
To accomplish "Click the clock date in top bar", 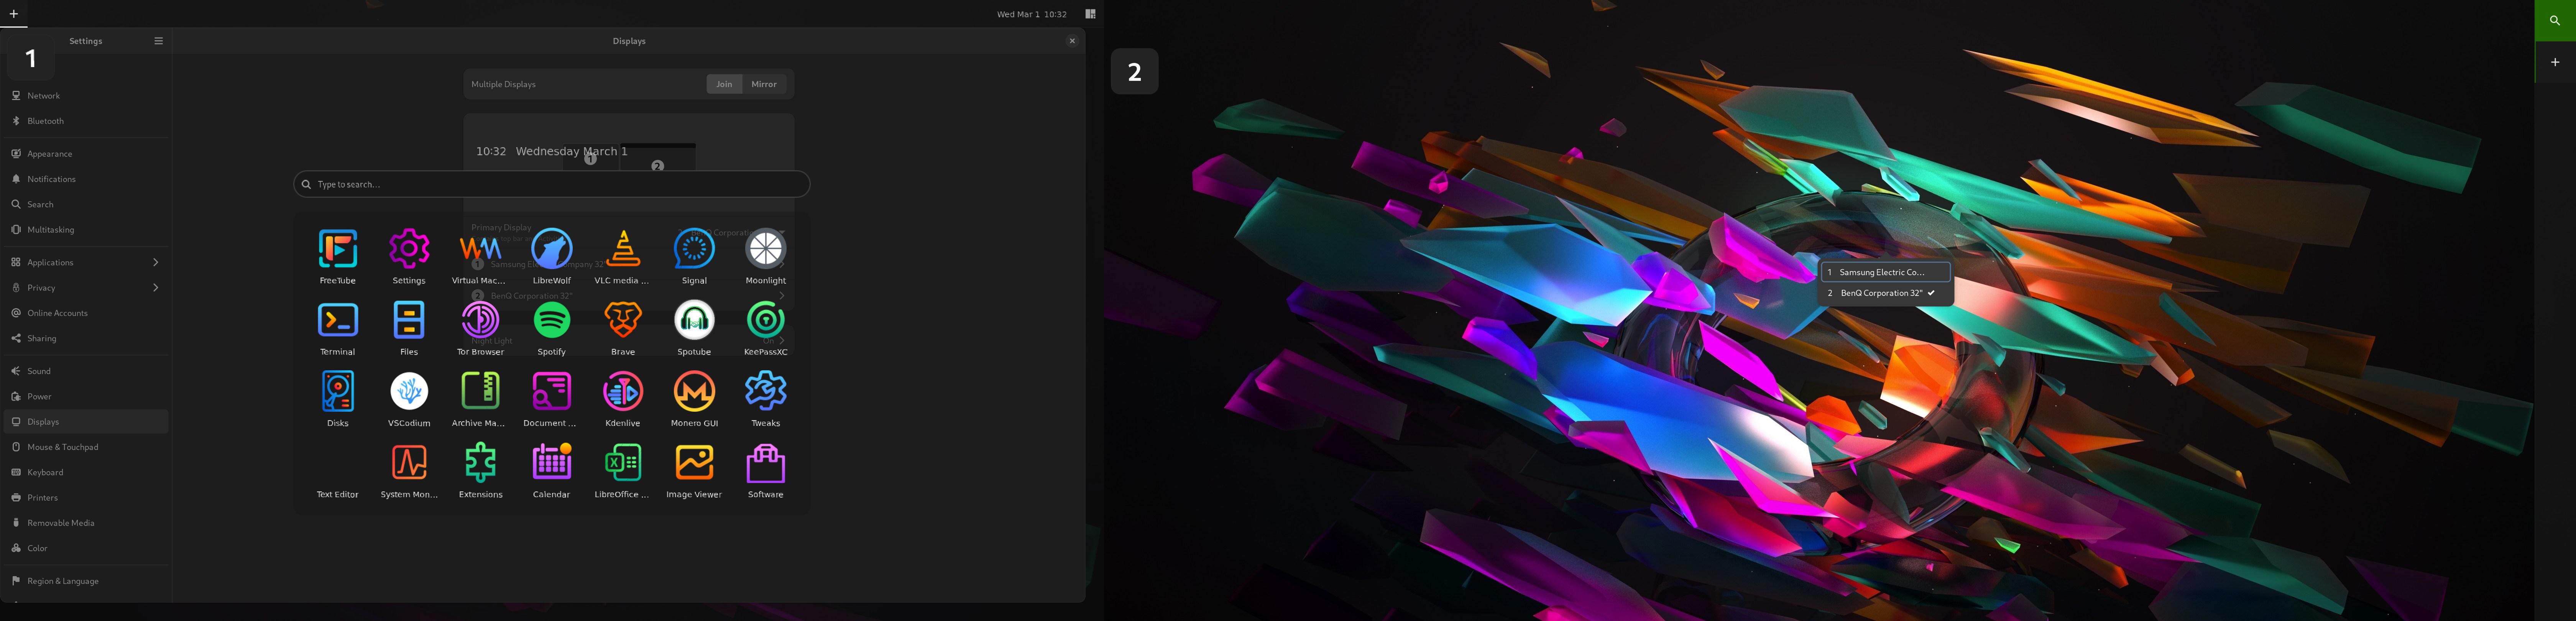I will pyautogui.click(x=1031, y=14).
